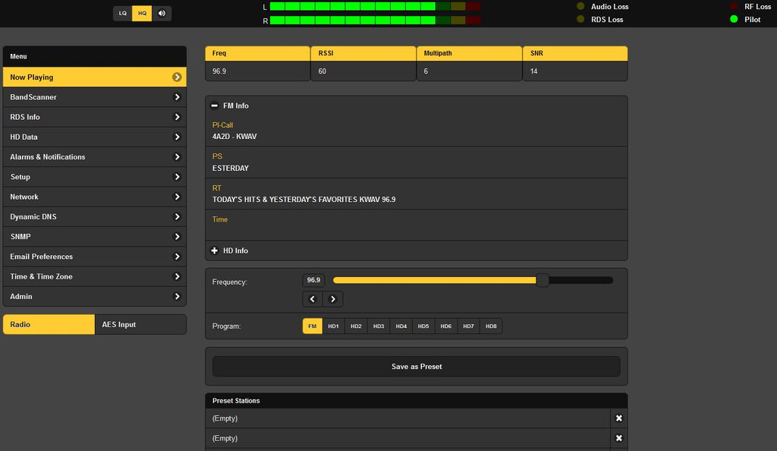Select HD4 program
This screenshot has height=451, width=777.
pyautogui.click(x=401, y=326)
